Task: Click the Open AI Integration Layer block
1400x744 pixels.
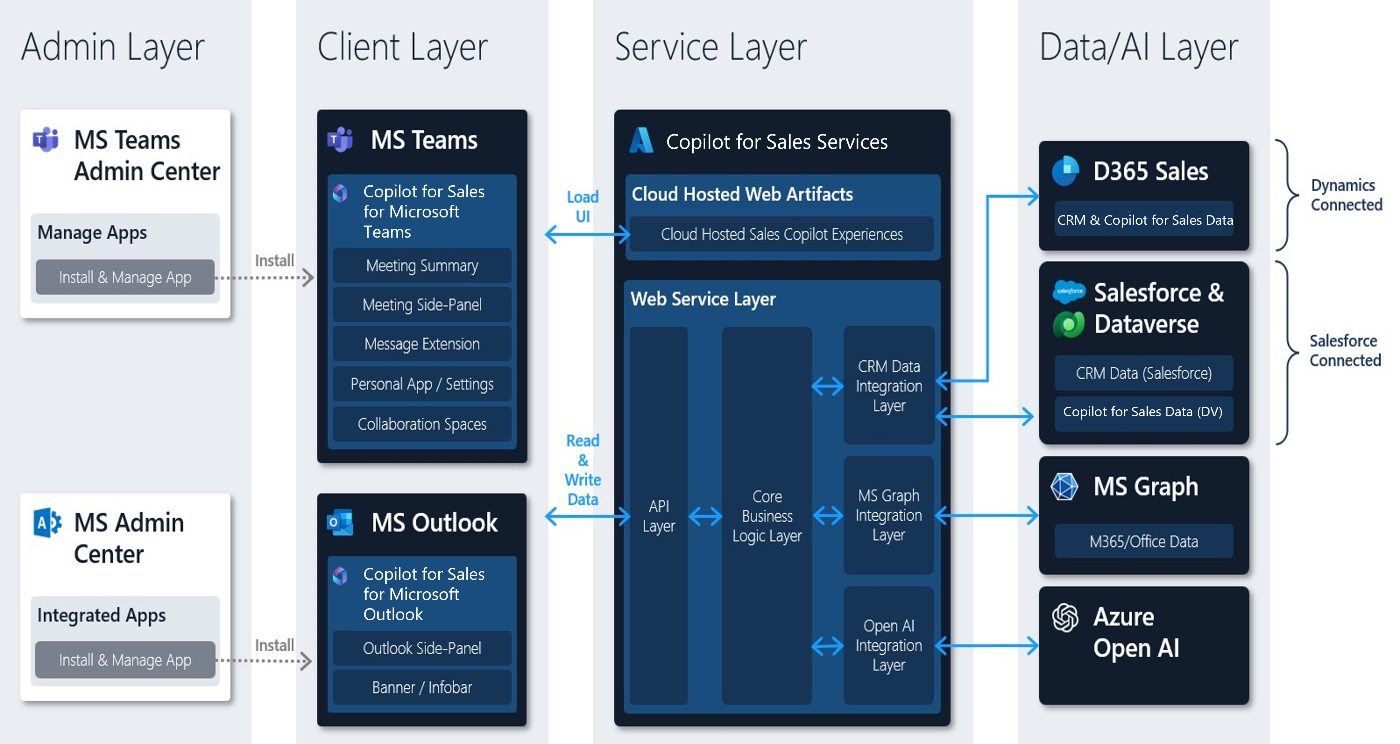Action: click(888, 645)
